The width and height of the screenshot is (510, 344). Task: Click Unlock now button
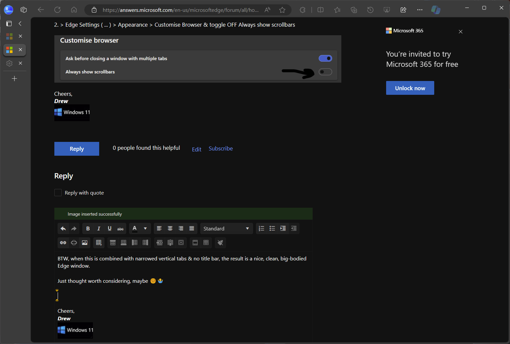click(x=410, y=88)
